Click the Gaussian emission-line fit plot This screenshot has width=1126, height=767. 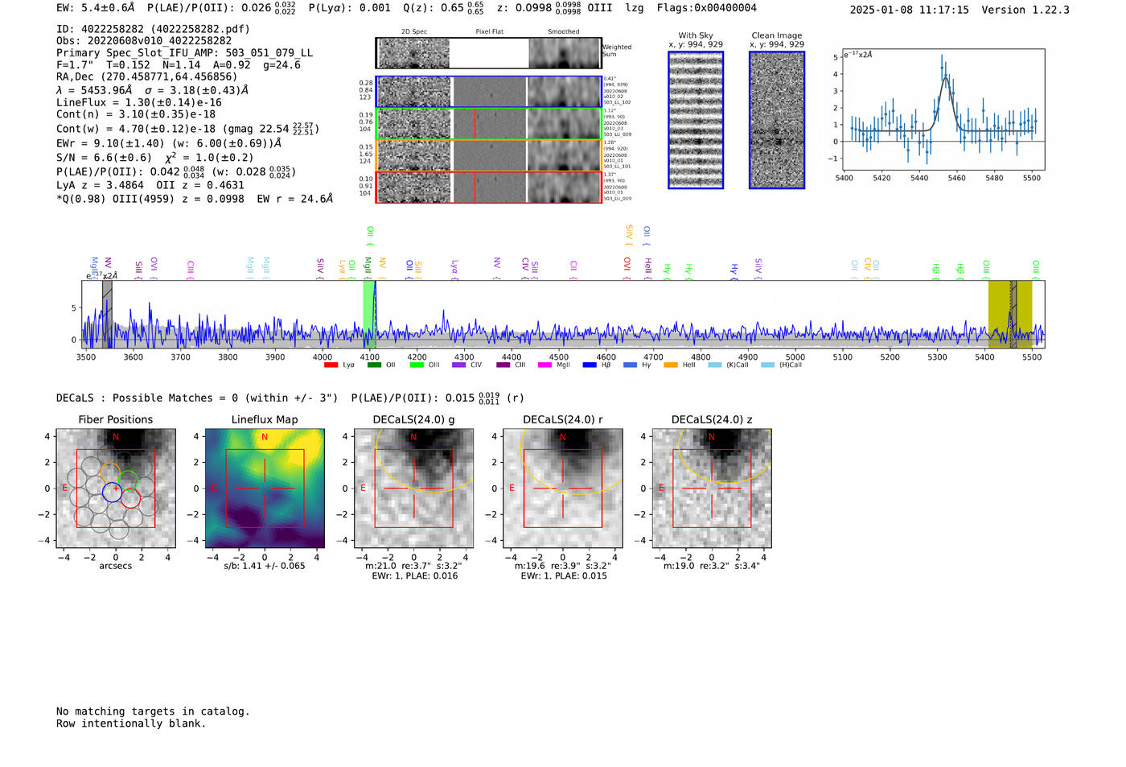[943, 109]
